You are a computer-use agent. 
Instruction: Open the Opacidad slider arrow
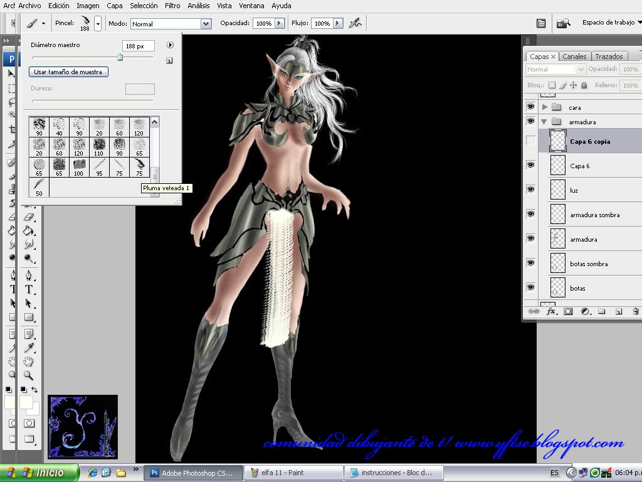pos(279,23)
